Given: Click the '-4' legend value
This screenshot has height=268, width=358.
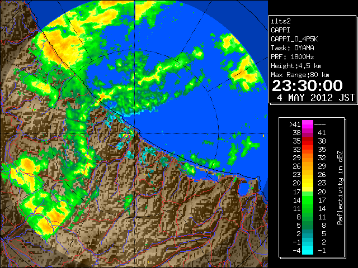Looking at the screenshot, I should pos(296,251).
